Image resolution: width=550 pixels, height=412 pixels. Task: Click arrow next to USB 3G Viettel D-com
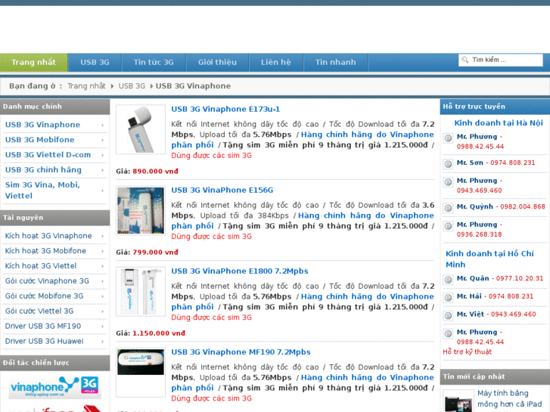point(102,155)
